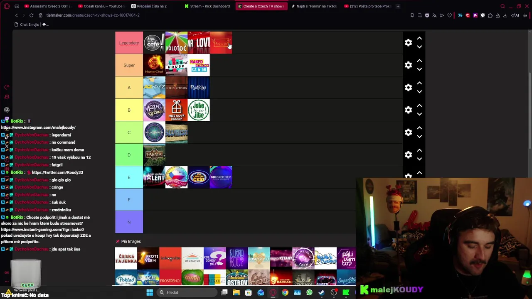Open browser tab search magnifier
Viewport: 532px width, 299px height.
[x=502, y=6]
